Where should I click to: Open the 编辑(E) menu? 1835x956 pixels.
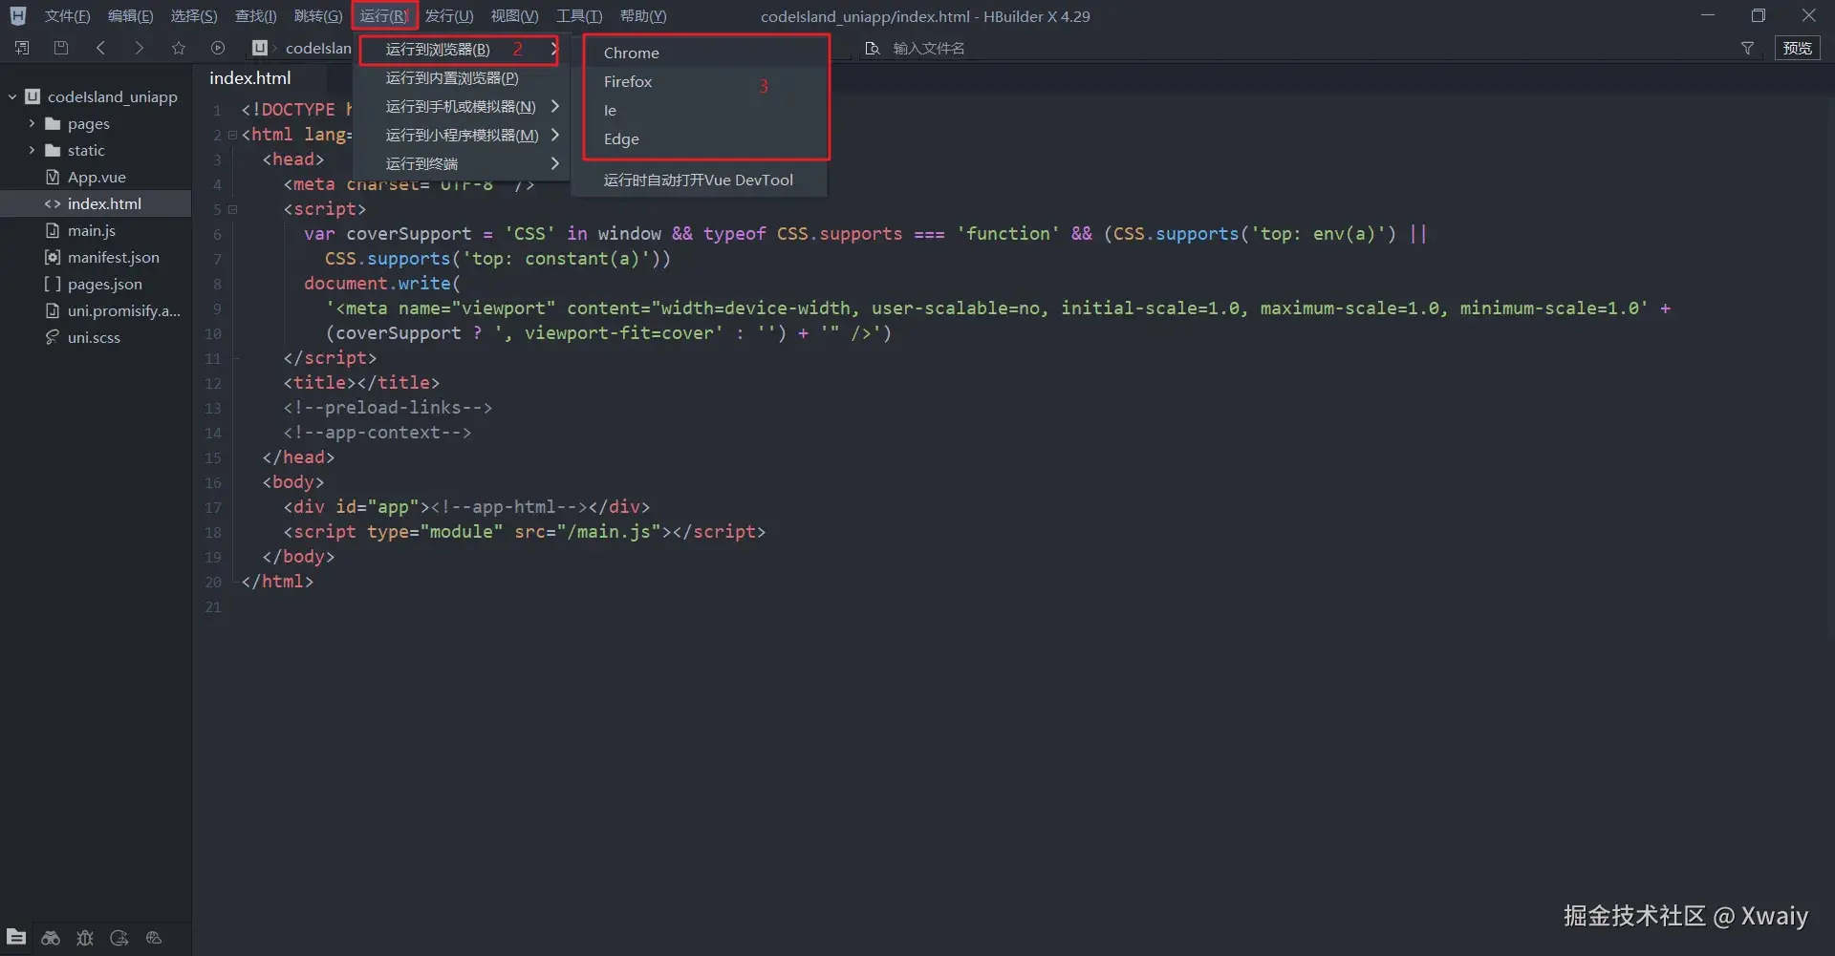tap(130, 16)
